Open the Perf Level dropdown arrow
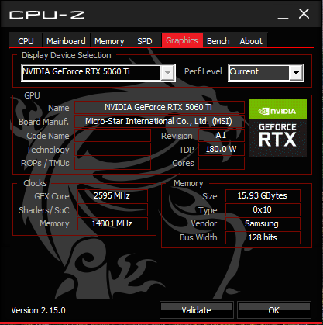323x325 pixels. tap(296, 73)
